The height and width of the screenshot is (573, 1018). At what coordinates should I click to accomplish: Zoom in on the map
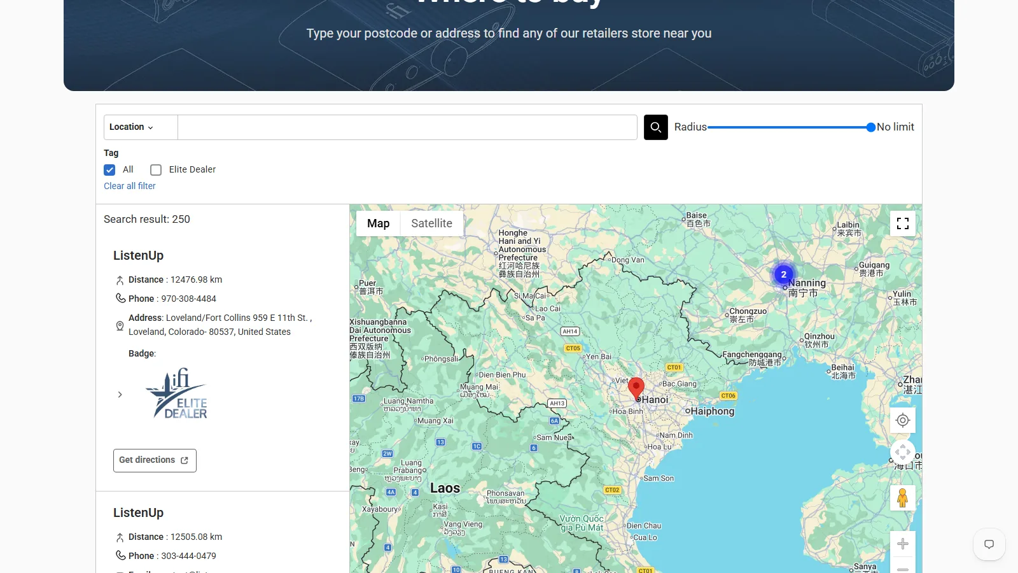(x=903, y=544)
